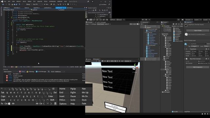Collapse the Favorites group in Project
This screenshot has width=210, height=118.
(161, 26)
